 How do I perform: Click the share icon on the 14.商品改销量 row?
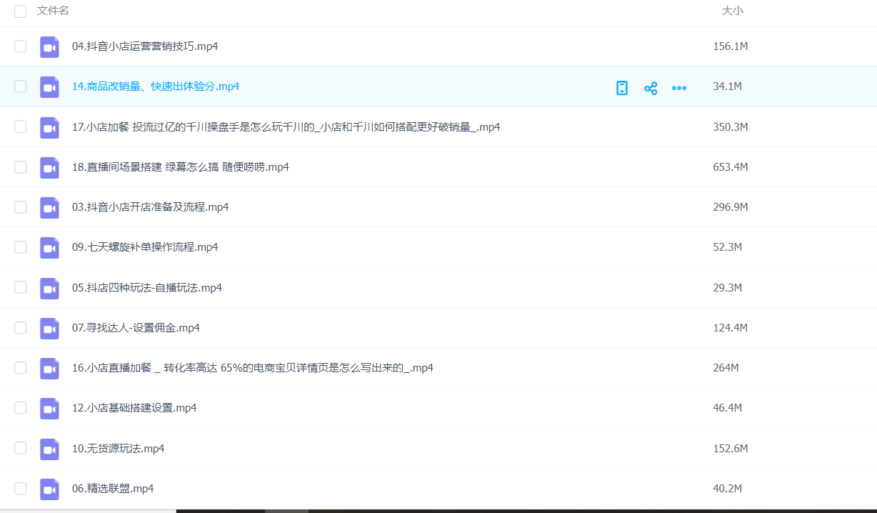click(x=651, y=88)
